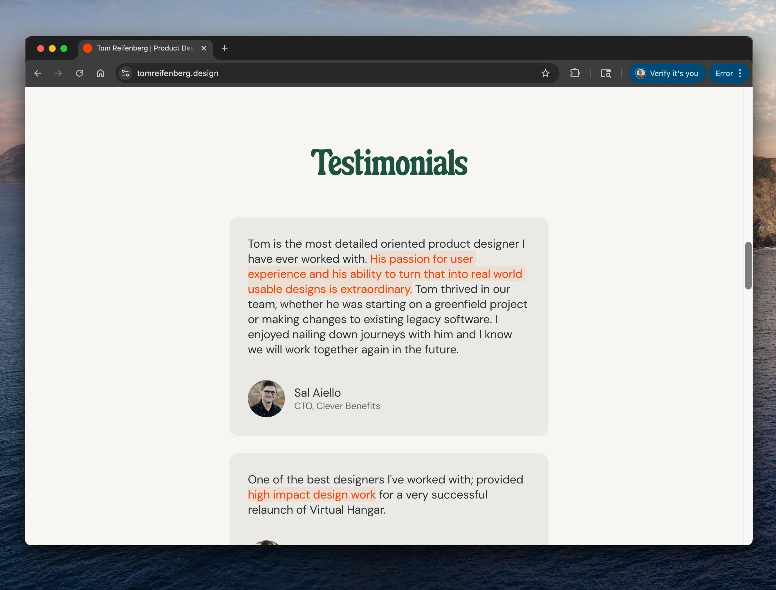Click highlighted 'high impact design work' text

coord(312,494)
